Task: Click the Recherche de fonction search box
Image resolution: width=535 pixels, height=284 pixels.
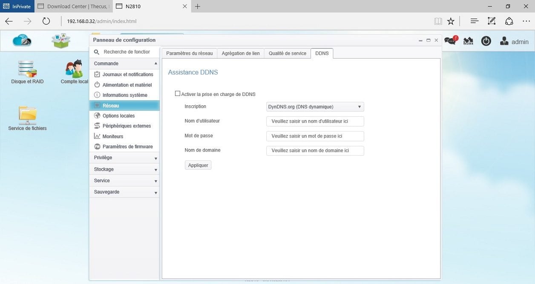Action: coord(127,52)
